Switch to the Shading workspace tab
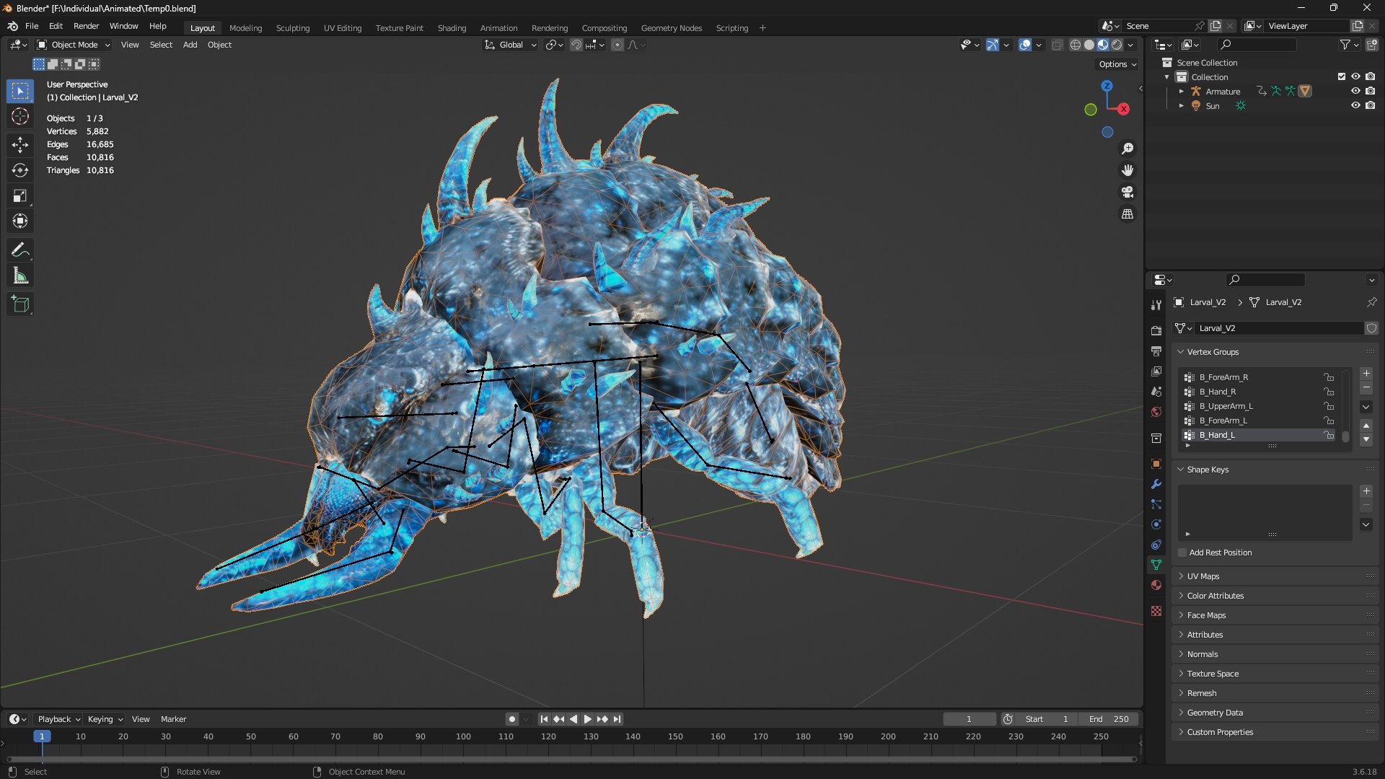The width and height of the screenshot is (1385, 779). (452, 28)
